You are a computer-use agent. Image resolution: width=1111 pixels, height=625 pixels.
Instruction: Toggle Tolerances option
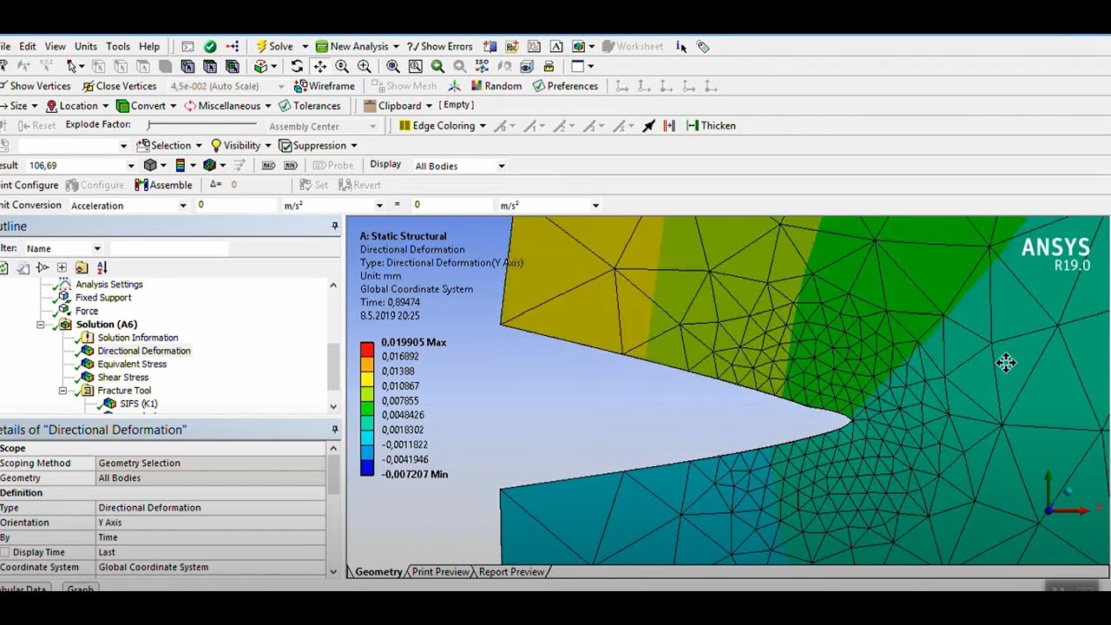(x=309, y=106)
